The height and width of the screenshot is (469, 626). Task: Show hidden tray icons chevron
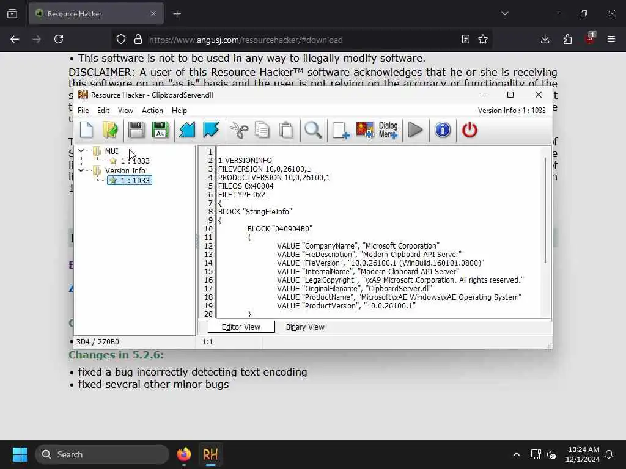(x=516, y=454)
